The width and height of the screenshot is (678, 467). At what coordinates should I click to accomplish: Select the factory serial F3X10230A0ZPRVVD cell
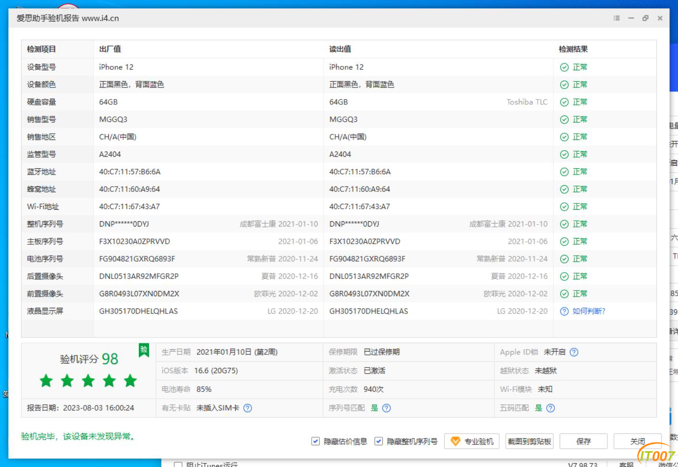click(x=135, y=241)
